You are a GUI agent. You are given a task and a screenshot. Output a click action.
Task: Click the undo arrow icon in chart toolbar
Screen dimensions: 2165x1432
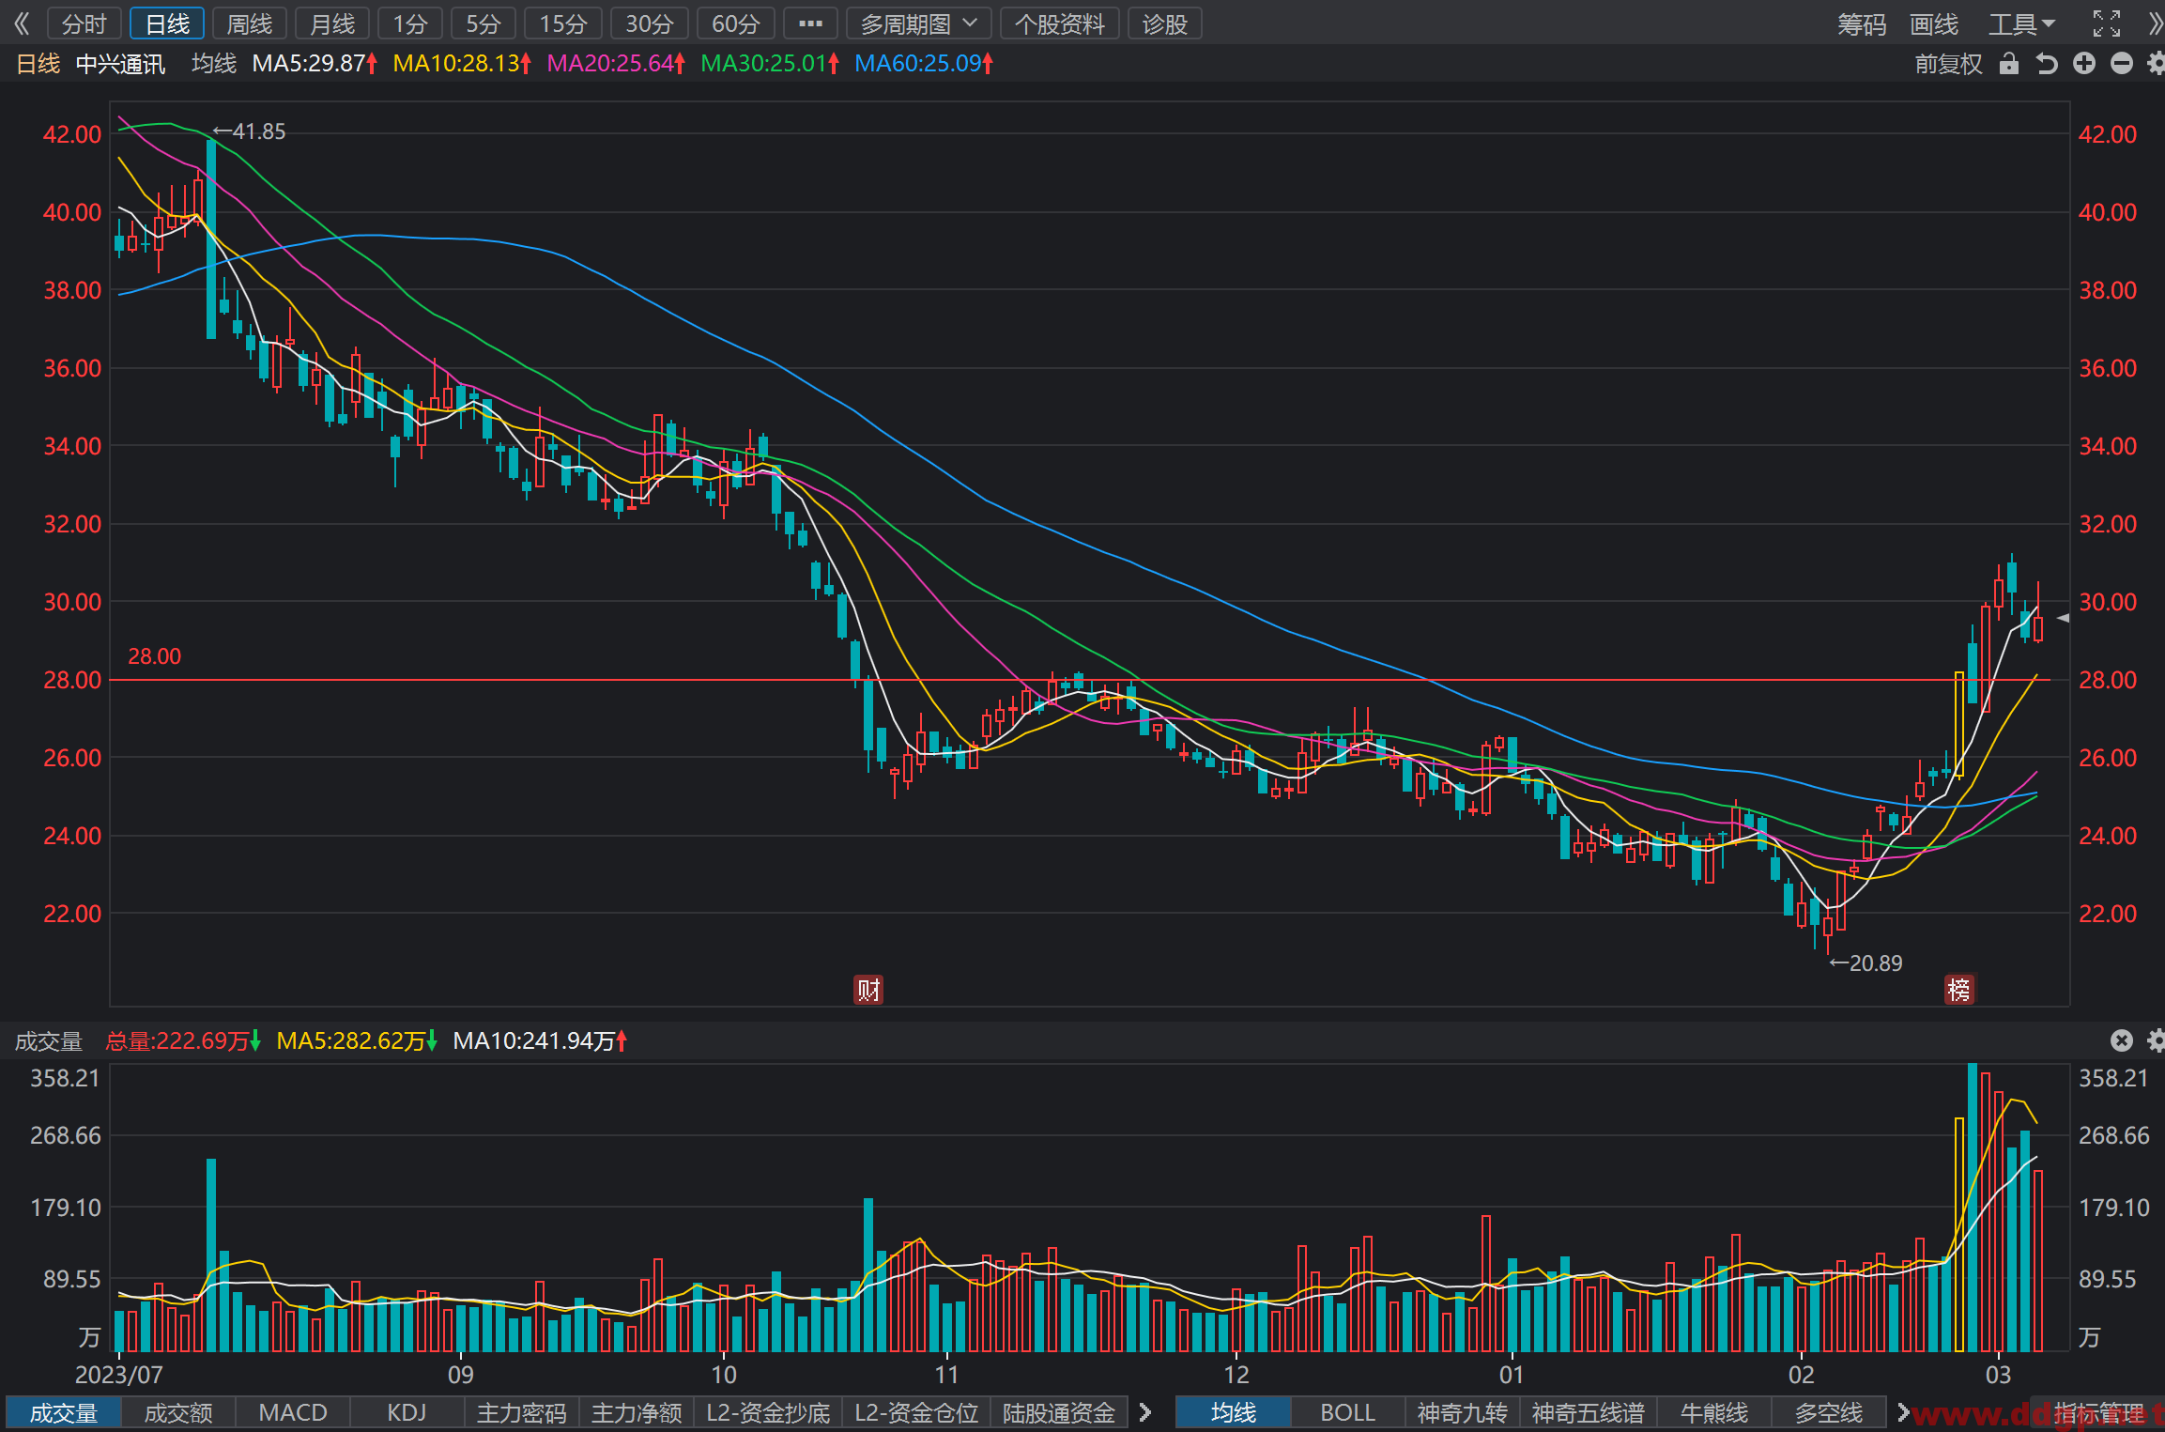coord(2047,64)
